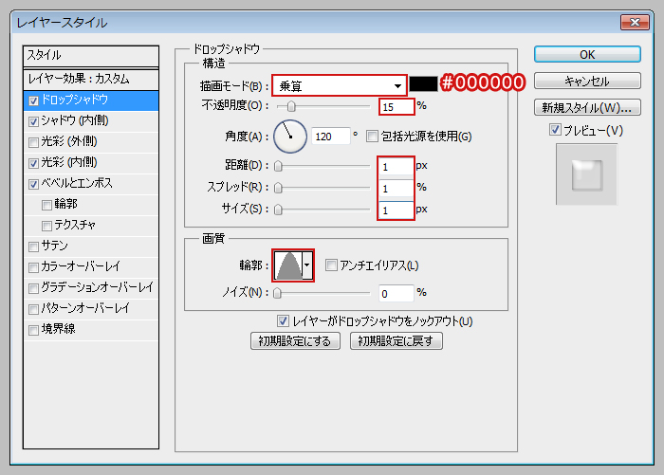Viewport: 664px width, 475px height.
Task: Click the 距離 px input field
Action: click(x=396, y=167)
